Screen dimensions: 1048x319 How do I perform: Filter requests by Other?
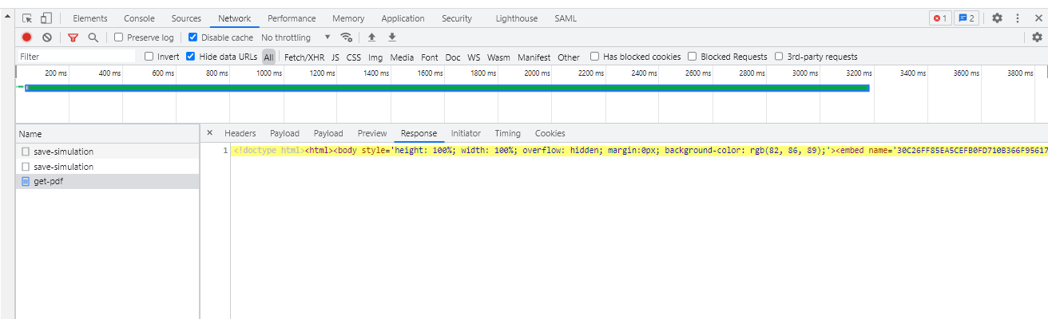pos(569,57)
